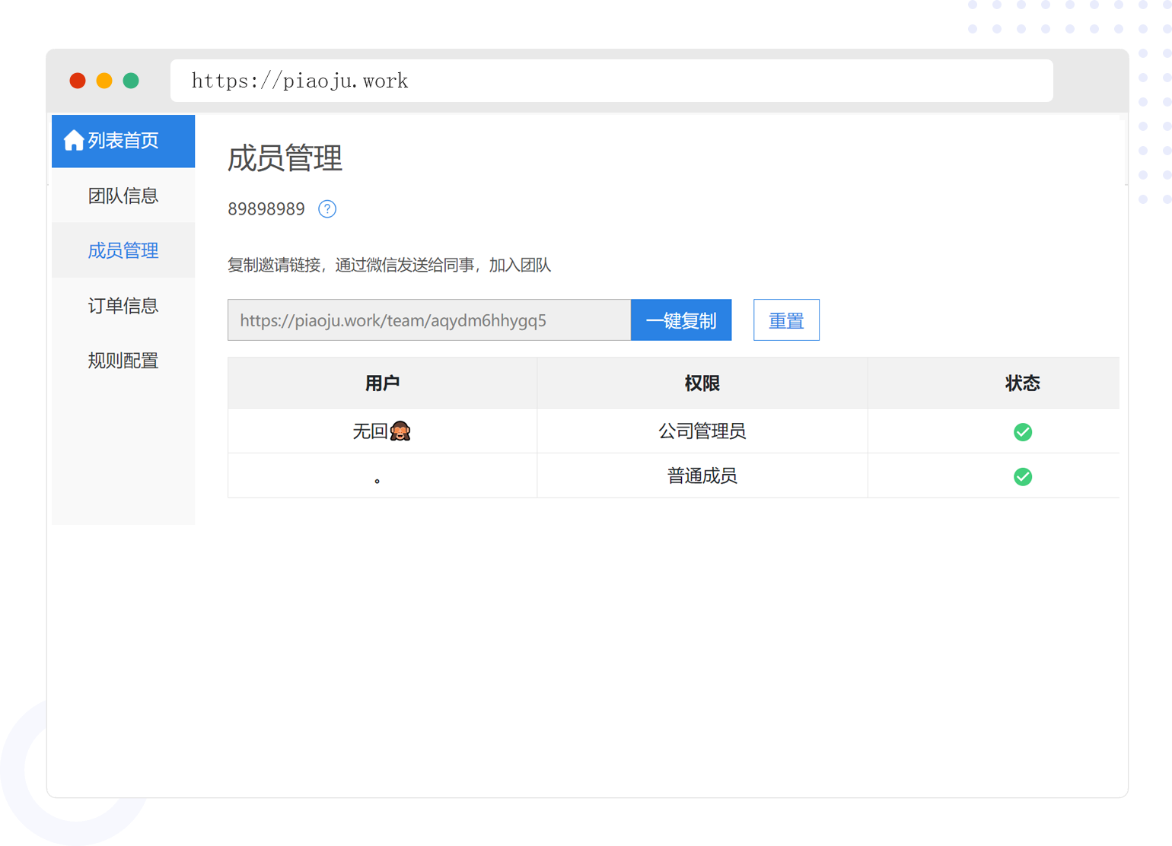Click the 用户 column header
The height and width of the screenshot is (846, 1172).
pos(382,383)
